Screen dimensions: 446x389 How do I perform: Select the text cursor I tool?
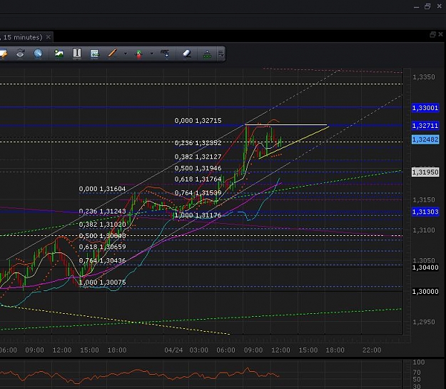pyautogui.click(x=77, y=54)
